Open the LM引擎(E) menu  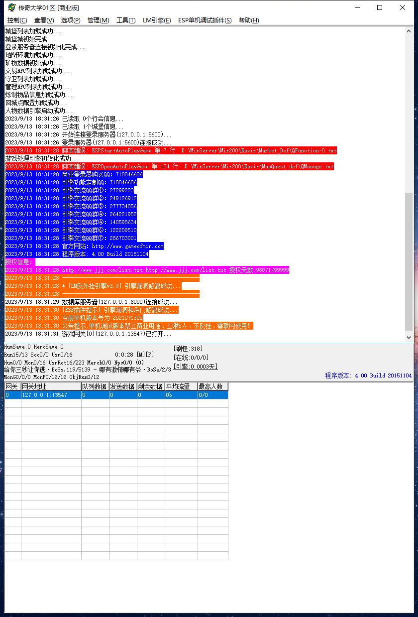coord(157,20)
